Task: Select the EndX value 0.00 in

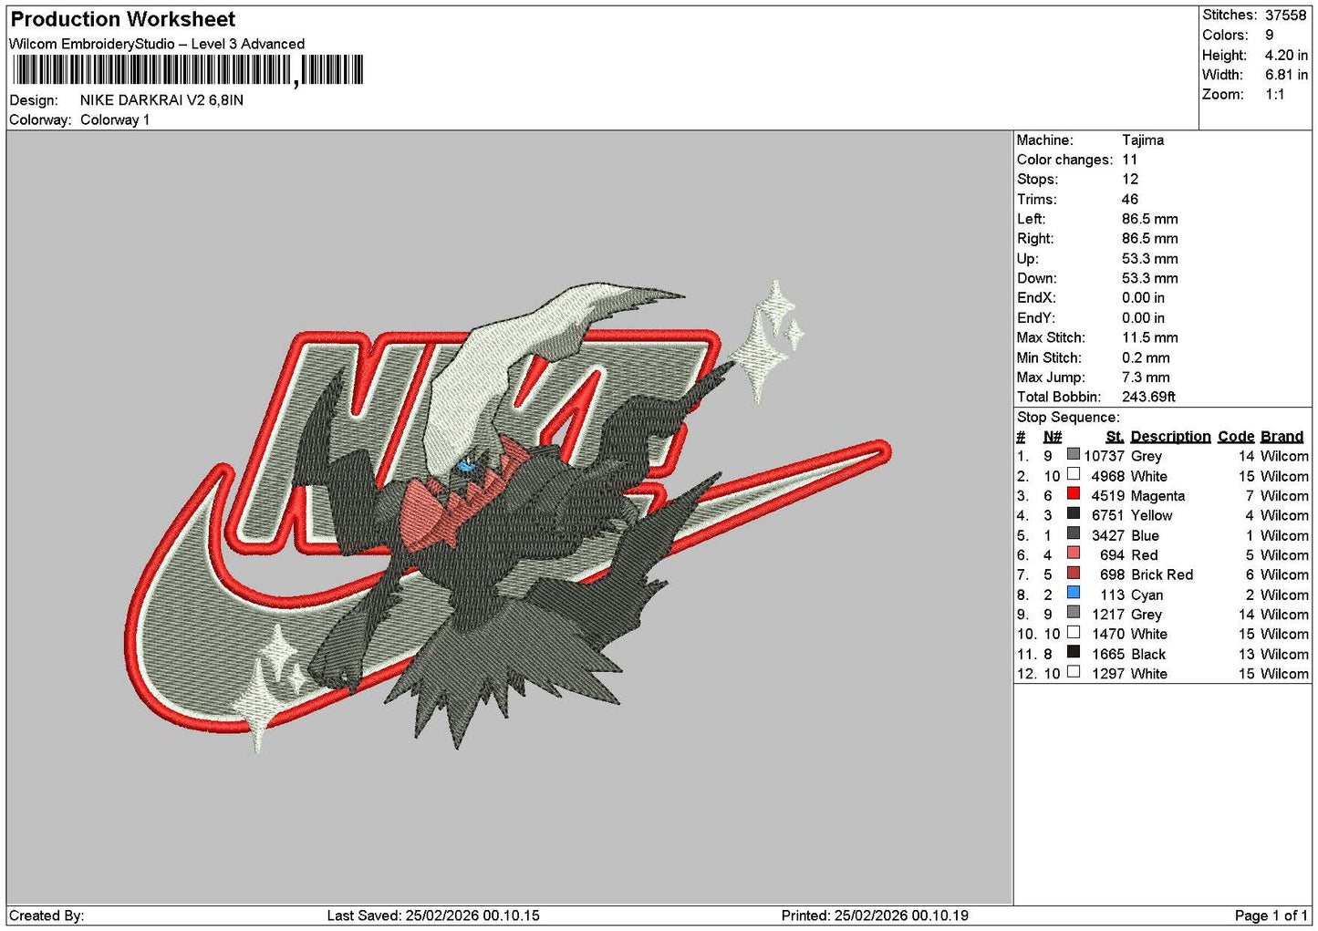Action: [x=1144, y=298]
